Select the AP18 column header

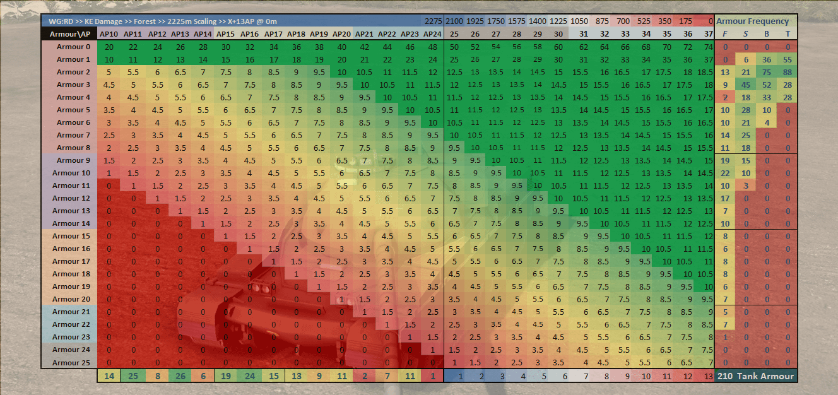click(x=295, y=33)
